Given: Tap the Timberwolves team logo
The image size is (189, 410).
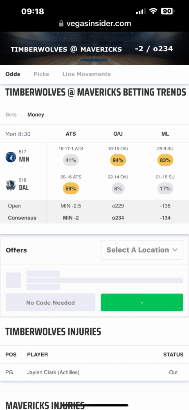Looking at the screenshot, I should [11, 157].
